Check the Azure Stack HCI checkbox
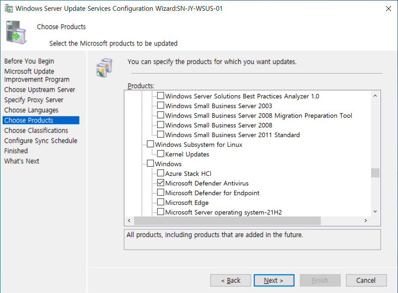The width and height of the screenshot is (398, 293). click(x=161, y=173)
